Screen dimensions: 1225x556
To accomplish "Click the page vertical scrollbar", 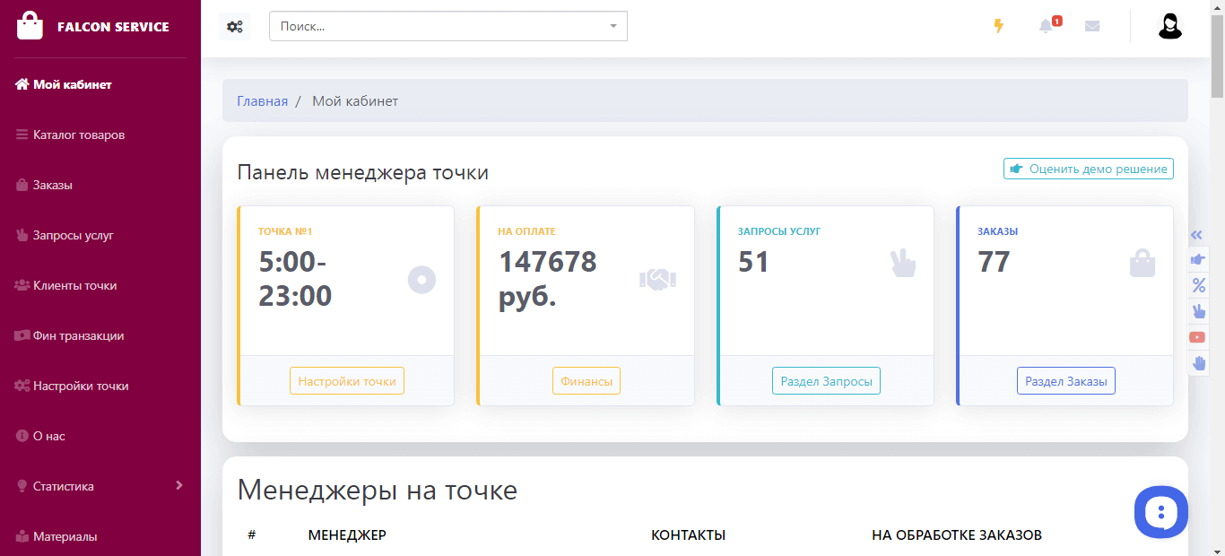I will point(1217,269).
